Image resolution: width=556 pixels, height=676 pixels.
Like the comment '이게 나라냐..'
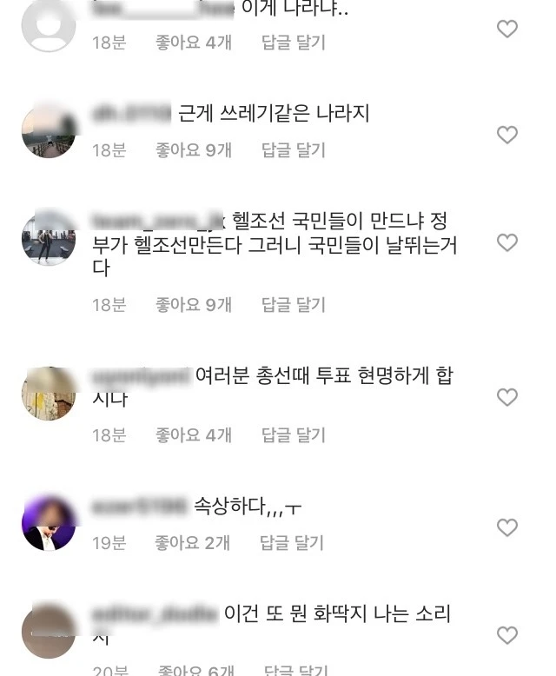(506, 29)
